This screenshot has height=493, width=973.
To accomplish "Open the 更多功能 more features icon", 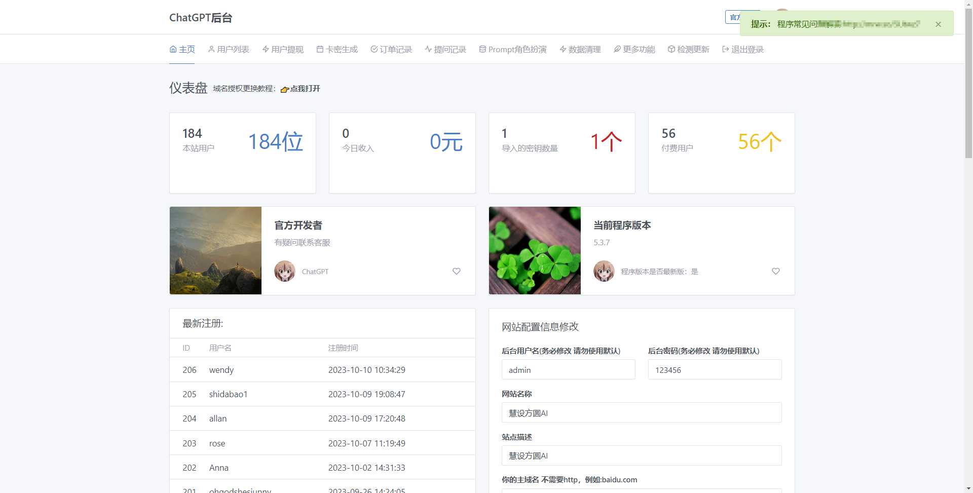I will coord(617,49).
